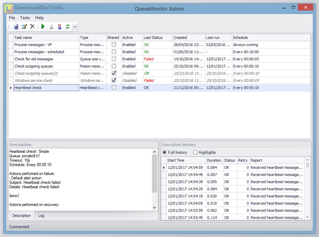Sort by Task name column header

[x=46, y=37]
